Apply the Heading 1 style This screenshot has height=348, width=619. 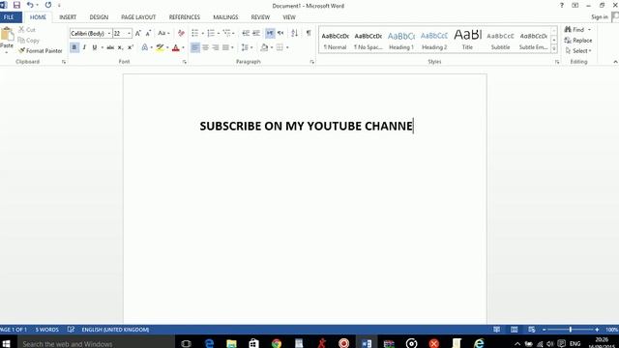(x=401, y=41)
